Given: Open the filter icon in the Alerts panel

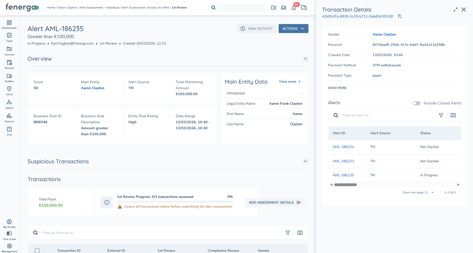Looking at the screenshot, I should [x=441, y=115].
